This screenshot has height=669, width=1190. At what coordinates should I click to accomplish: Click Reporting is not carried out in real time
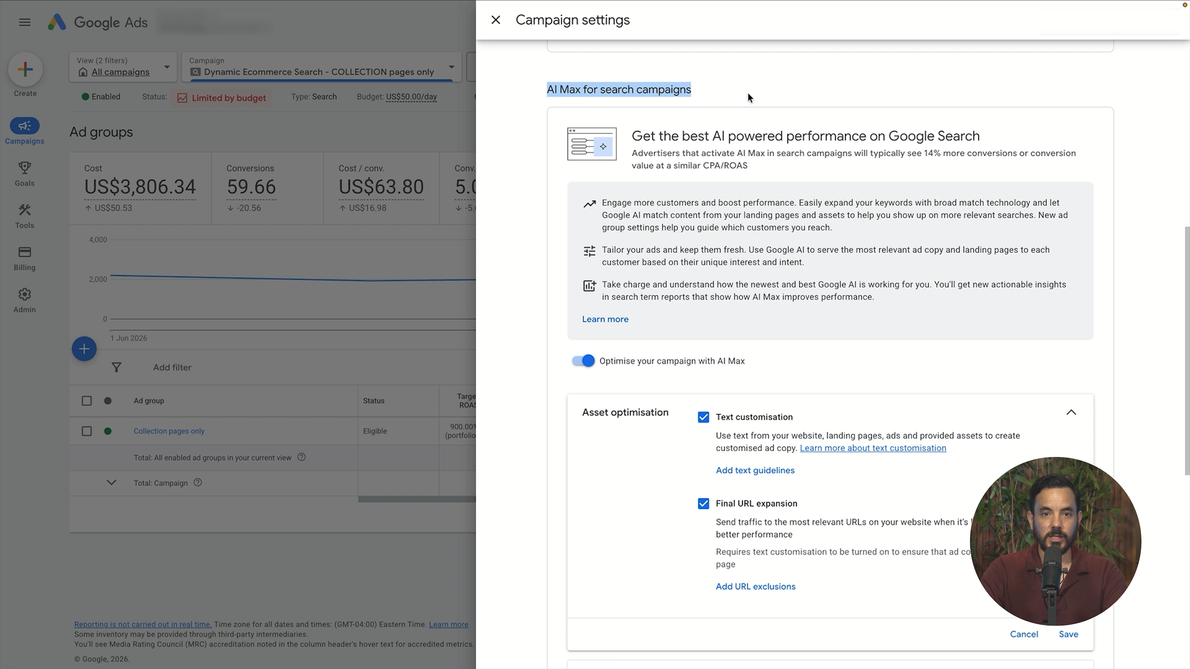coord(143,624)
